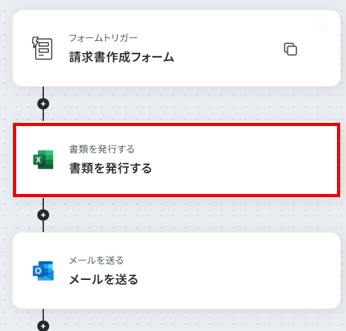The image size is (346, 331).
Task: Click the connector line above the Outlook step
Action: [43, 226]
